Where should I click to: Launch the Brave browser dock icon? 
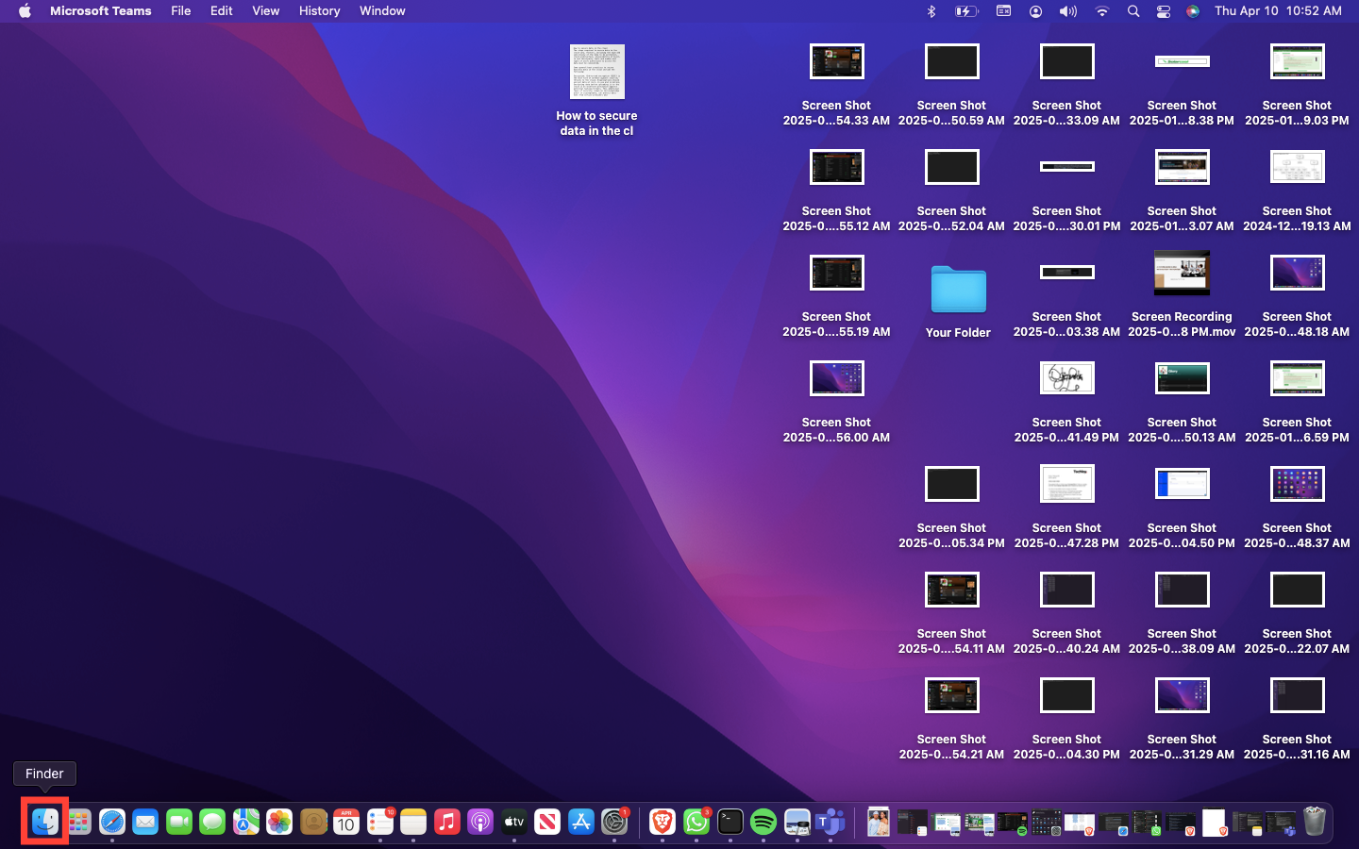[663, 822]
